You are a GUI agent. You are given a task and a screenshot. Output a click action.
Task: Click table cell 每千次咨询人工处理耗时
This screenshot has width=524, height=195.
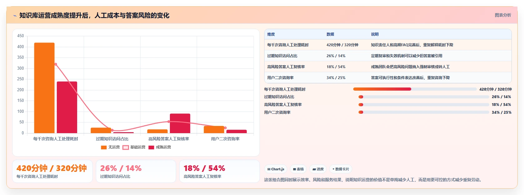click(288, 45)
